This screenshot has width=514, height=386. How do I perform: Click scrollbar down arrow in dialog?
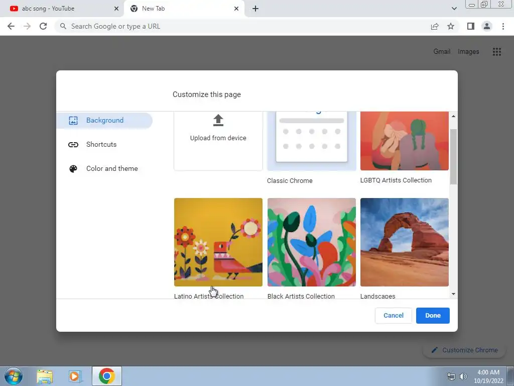(x=453, y=294)
